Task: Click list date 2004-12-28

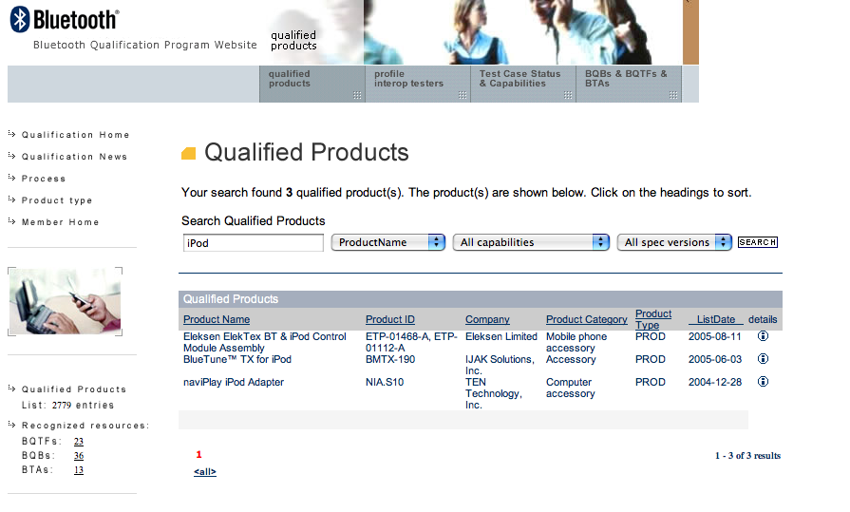Action: pos(714,382)
